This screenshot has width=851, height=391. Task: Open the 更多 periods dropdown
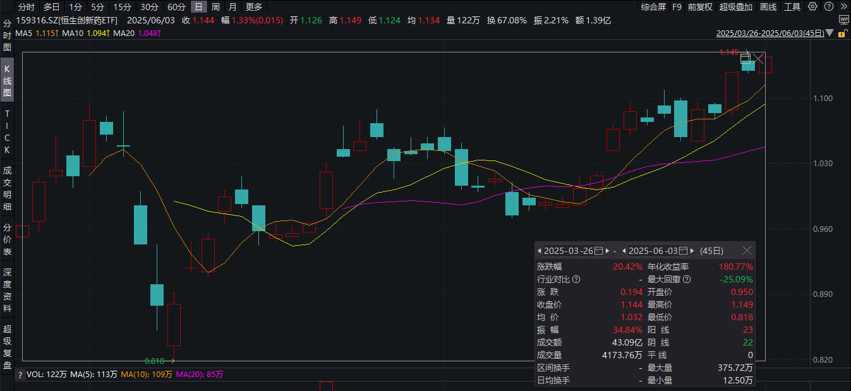[254, 7]
